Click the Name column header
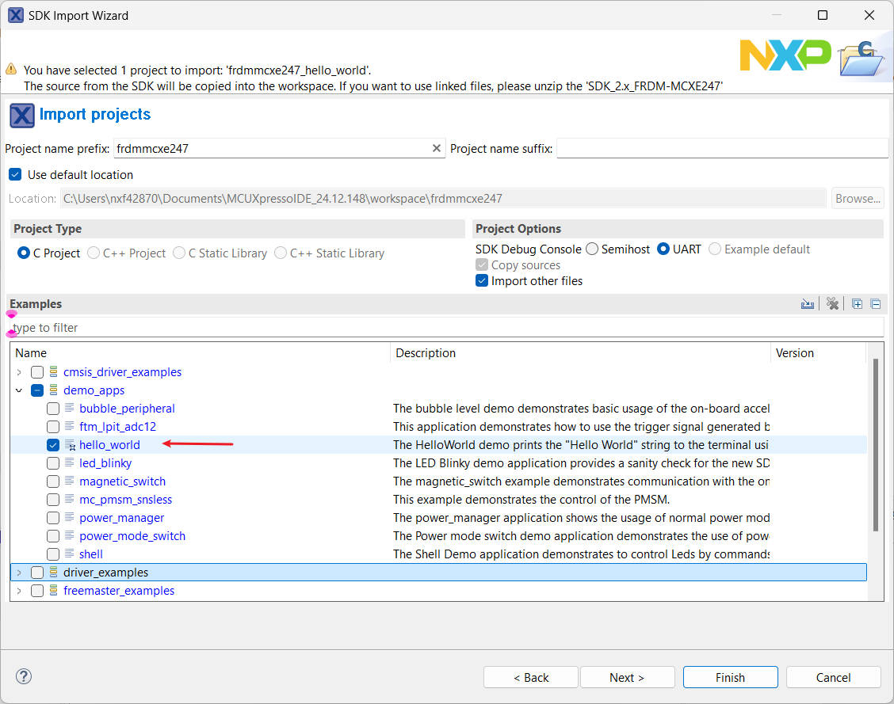The height and width of the screenshot is (704, 894). (198, 353)
